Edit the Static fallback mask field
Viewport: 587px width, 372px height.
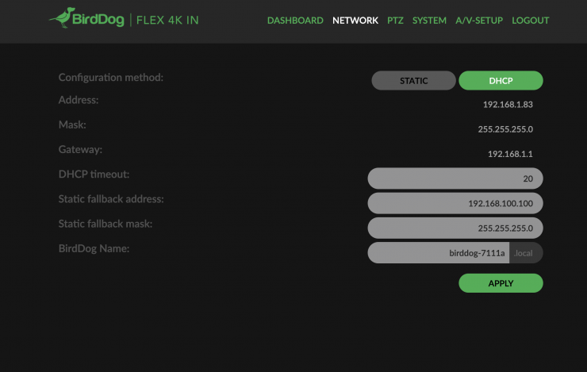point(455,228)
